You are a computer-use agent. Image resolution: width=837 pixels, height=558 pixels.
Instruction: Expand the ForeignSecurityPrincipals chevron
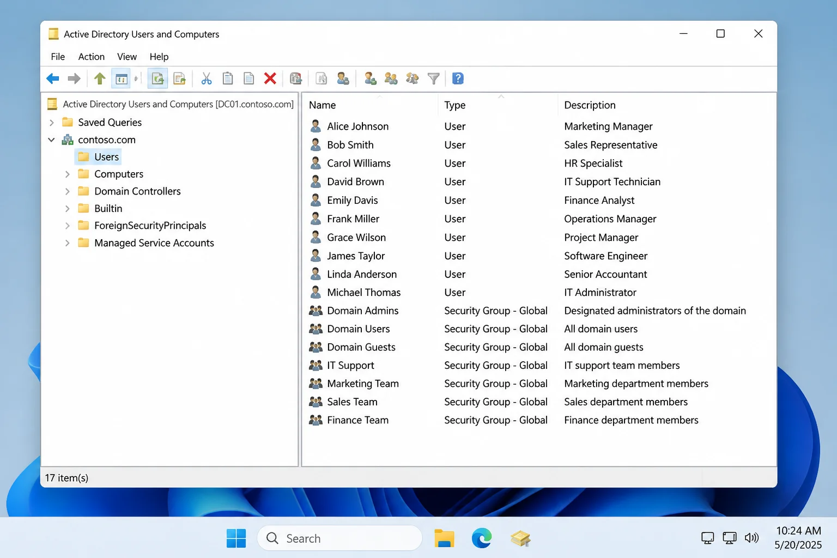(68, 226)
